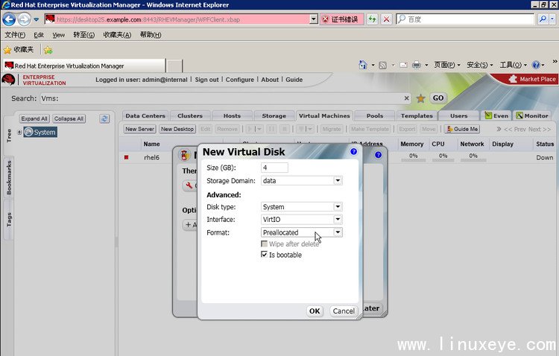Open the Monitor tab
Screen dimensions: 559x356
tap(532, 116)
